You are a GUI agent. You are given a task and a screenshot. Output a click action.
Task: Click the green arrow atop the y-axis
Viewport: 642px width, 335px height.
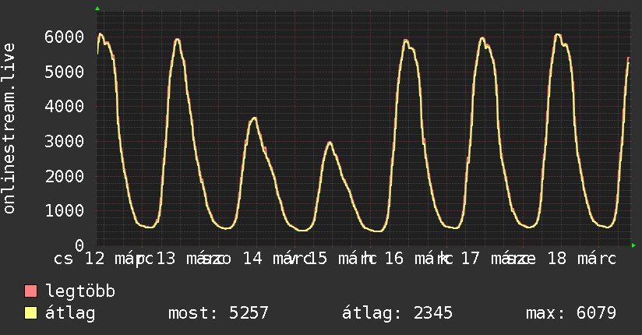(x=97, y=9)
